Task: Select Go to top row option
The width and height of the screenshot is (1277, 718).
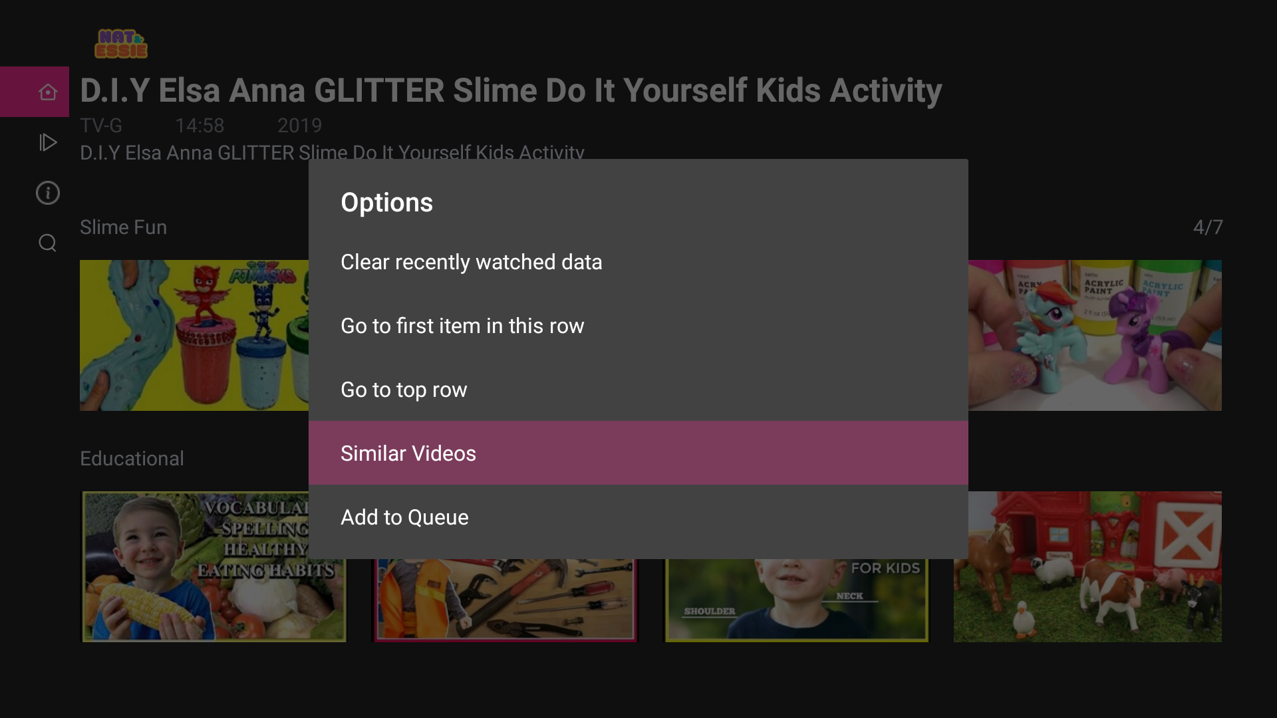Action: pyautogui.click(x=404, y=390)
